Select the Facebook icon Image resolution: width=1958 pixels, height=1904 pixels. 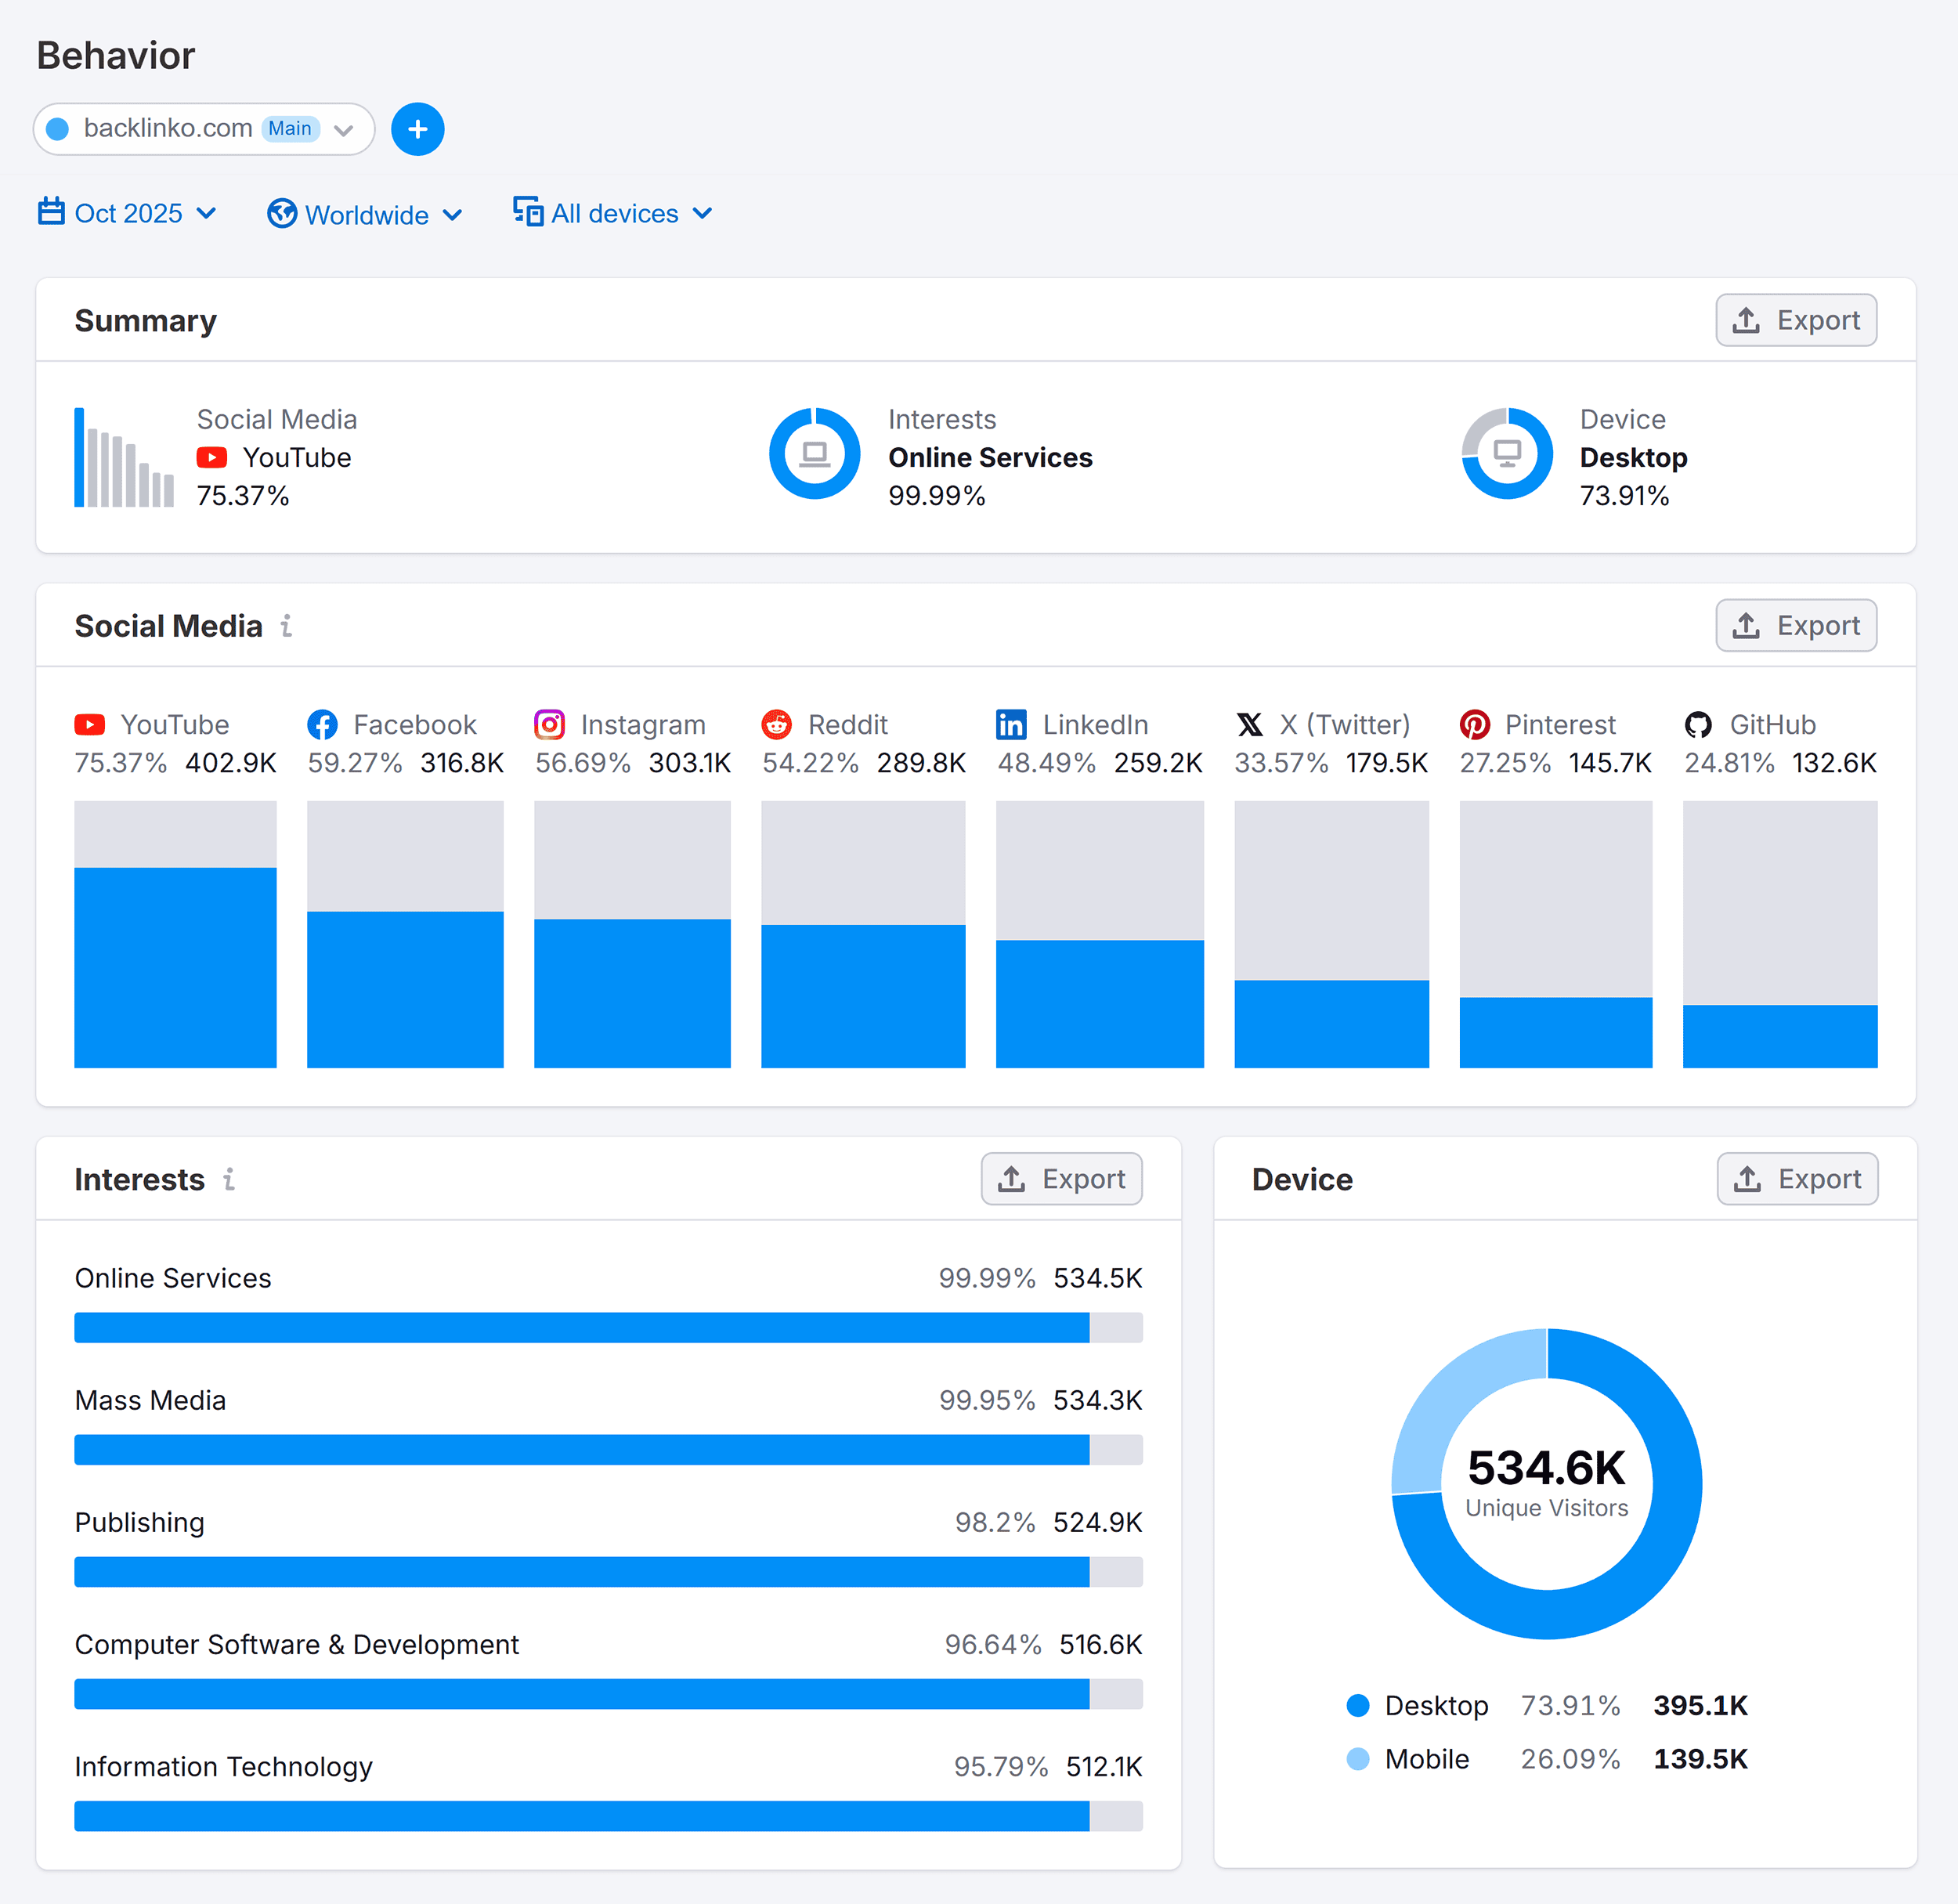pyautogui.click(x=323, y=724)
